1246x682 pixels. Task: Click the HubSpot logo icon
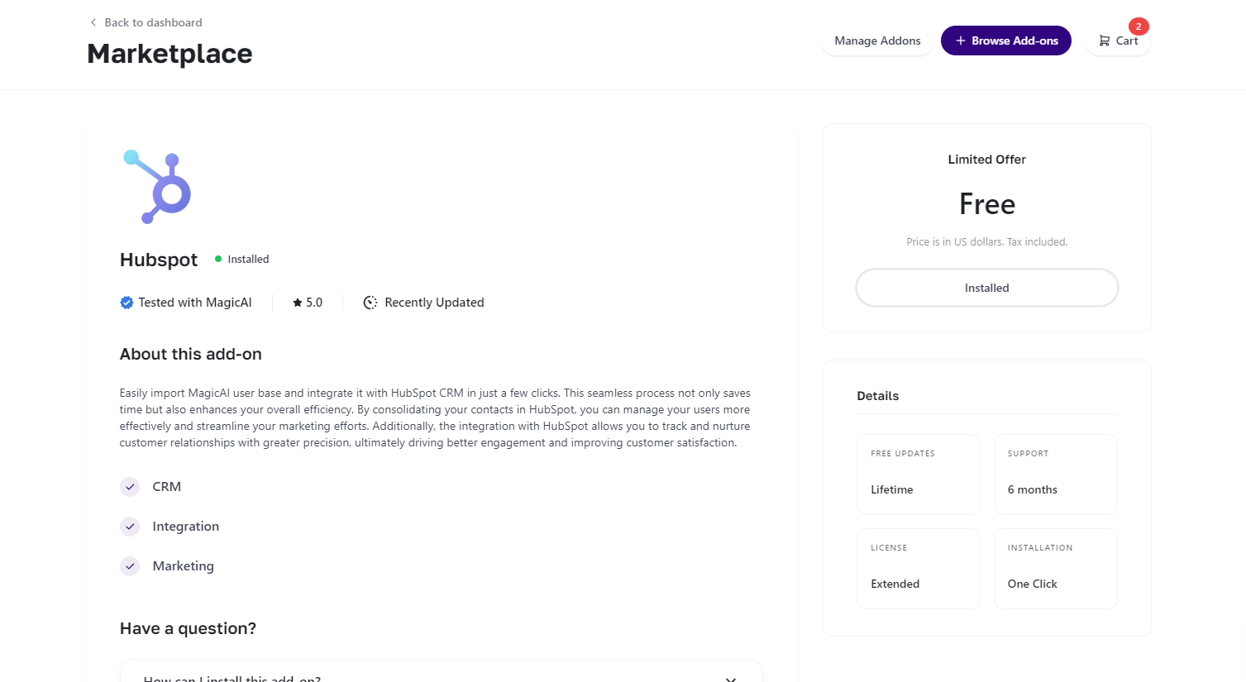point(157,187)
